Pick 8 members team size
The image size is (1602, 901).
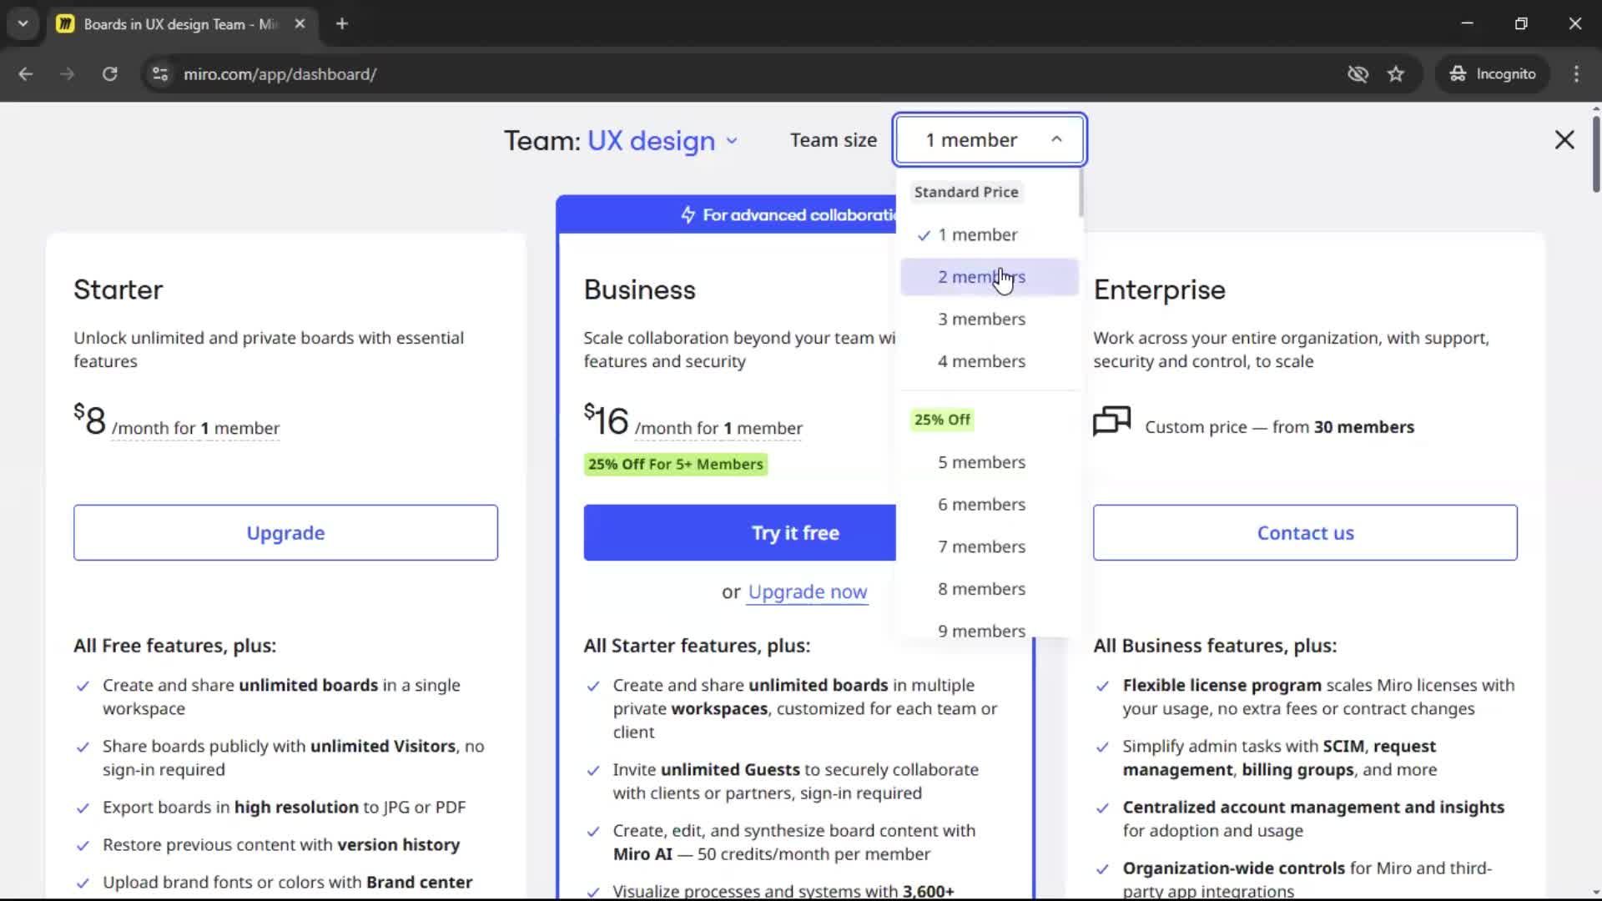990,590
